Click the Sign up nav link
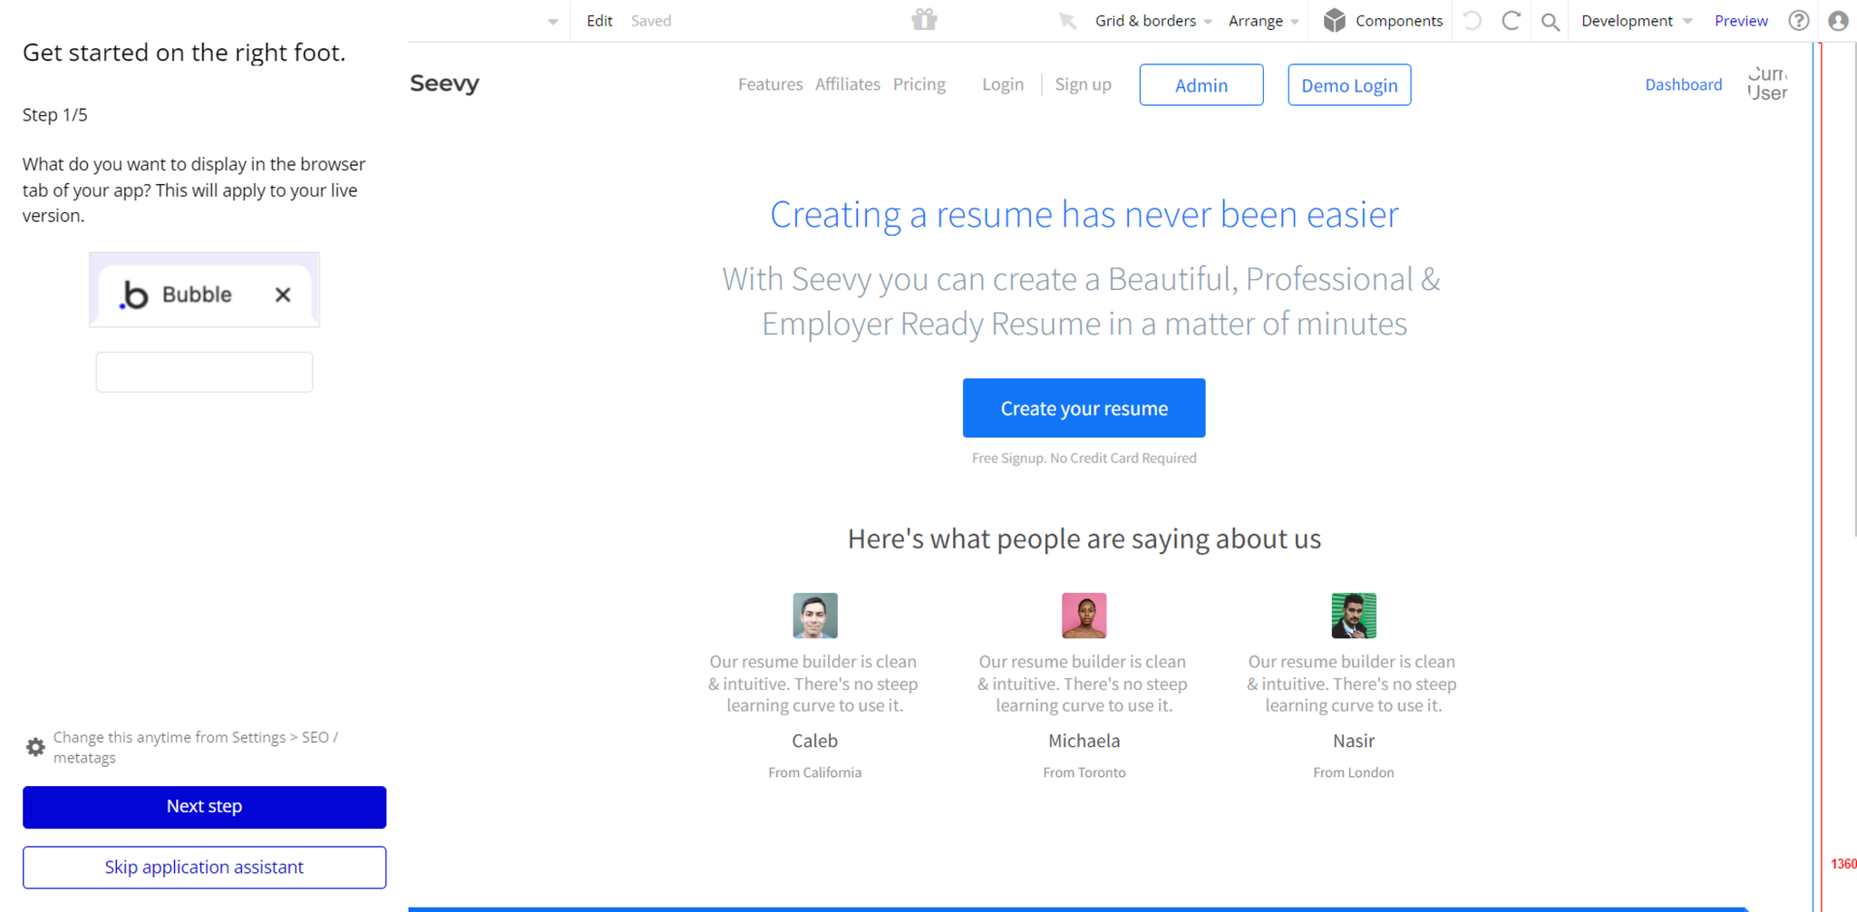 point(1083,84)
